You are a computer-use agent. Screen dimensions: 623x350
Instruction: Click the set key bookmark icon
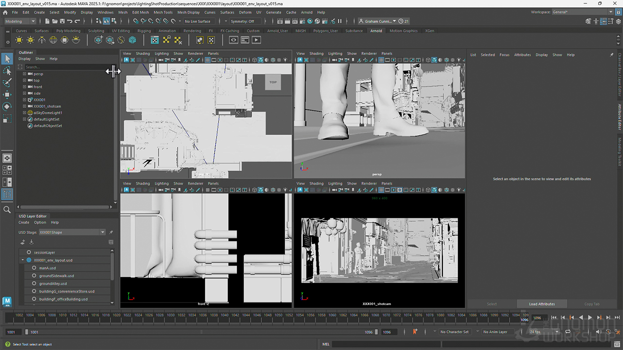(415, 332)
